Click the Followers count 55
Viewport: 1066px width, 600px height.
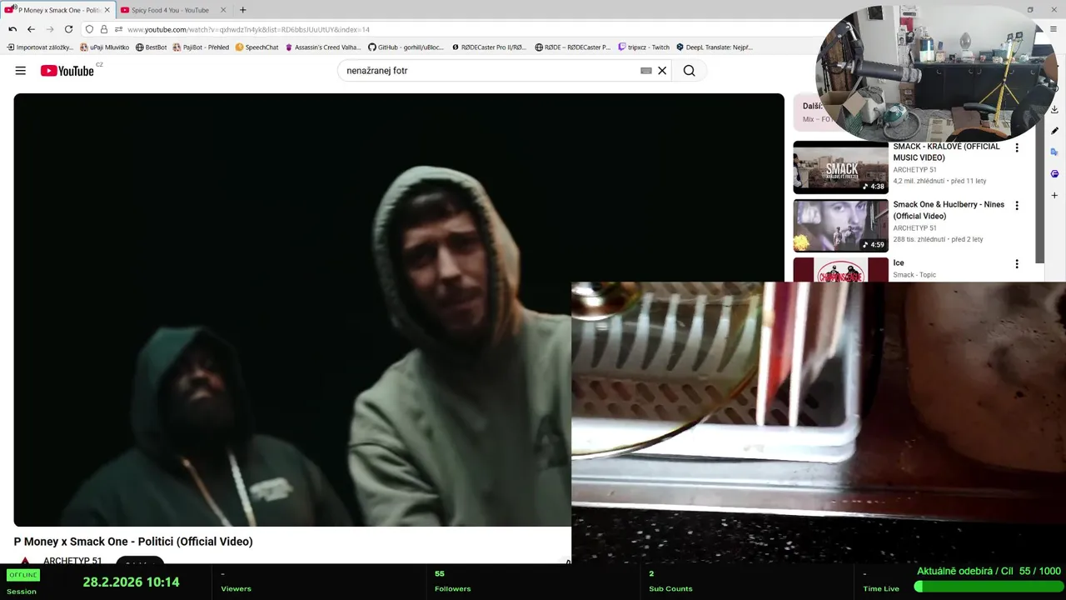tap(440, 573)
